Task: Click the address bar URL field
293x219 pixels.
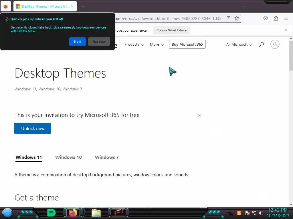Action: click(169, 19)
